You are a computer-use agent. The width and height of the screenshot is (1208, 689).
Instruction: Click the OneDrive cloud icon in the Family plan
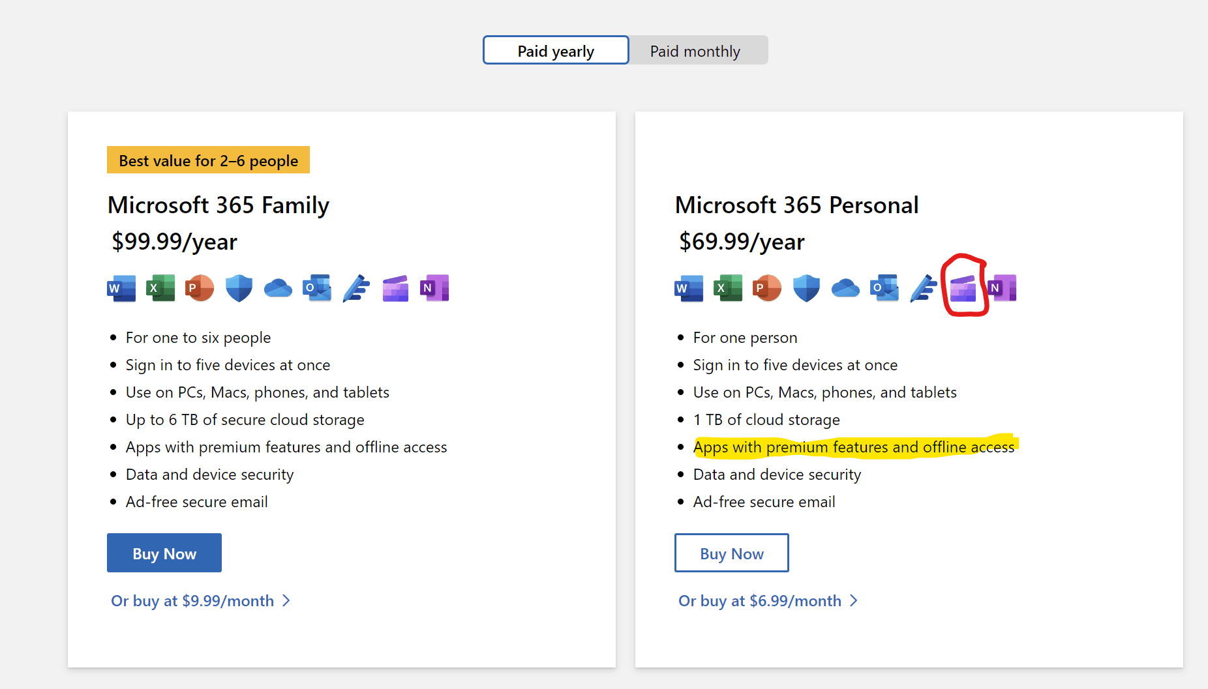pyautogui.click(x=278, y=288)
